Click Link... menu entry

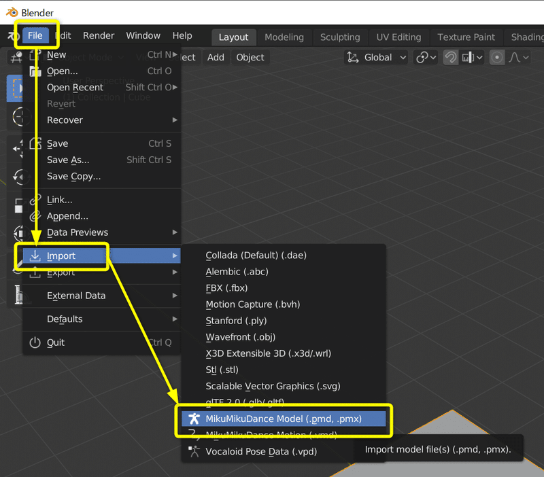point(102,200)
